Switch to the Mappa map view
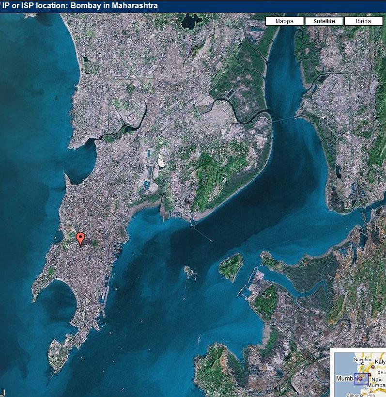The image size is (386, 397). [x=284, y=21]
